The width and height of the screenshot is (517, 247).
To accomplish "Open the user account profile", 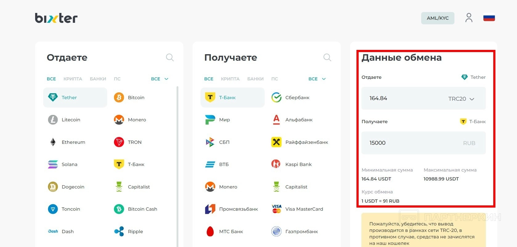I will pyautogui.click(x=469, y=18).
